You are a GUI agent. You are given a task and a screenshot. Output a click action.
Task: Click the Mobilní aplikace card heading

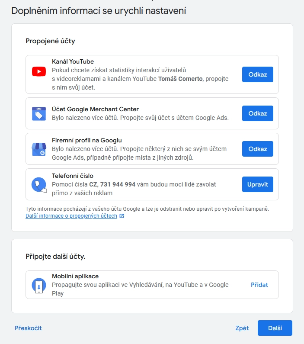(x=75, y=276)
